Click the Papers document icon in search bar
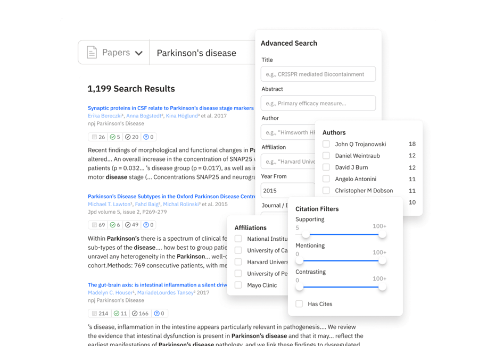 (x=92, y=53)
